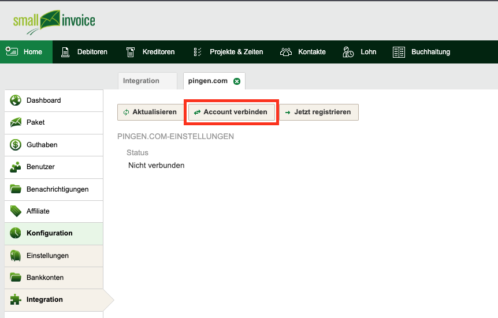Viewport: 498px width, 318px height.
Task: Click the Integration puzzle piece icon
Action: pos(15,300)
